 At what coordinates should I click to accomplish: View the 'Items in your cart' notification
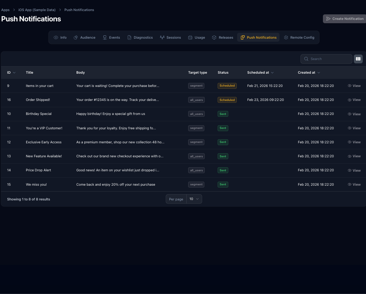pos(354,86)
